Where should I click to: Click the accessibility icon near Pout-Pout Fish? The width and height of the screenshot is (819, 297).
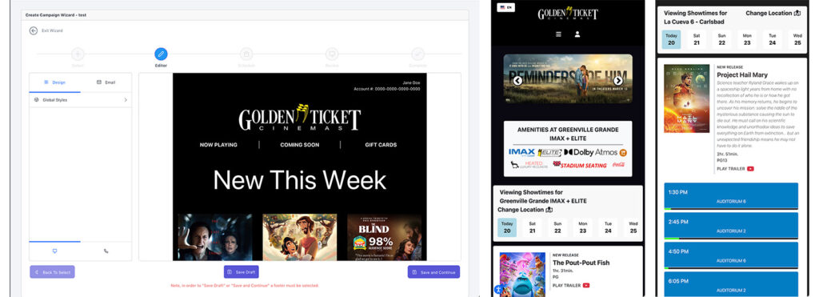pyautogui.click(x=499, y=289)
